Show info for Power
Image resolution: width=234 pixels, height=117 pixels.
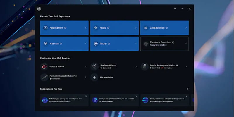tap(109, 44)
